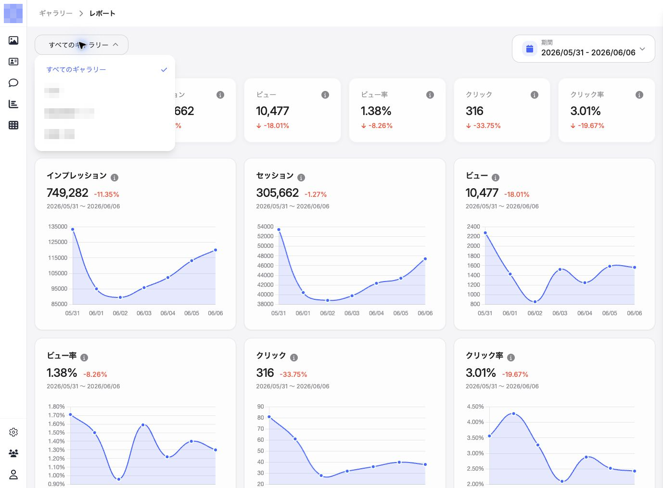
Task: Click info icon beside インプレッション chart title
Action: [x=115, y=178]
